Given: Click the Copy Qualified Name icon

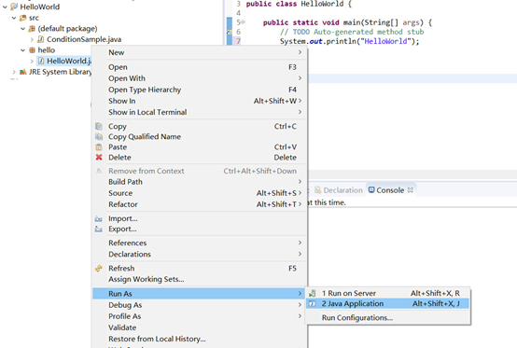Looking at the screenshot, I should point(99,136).
